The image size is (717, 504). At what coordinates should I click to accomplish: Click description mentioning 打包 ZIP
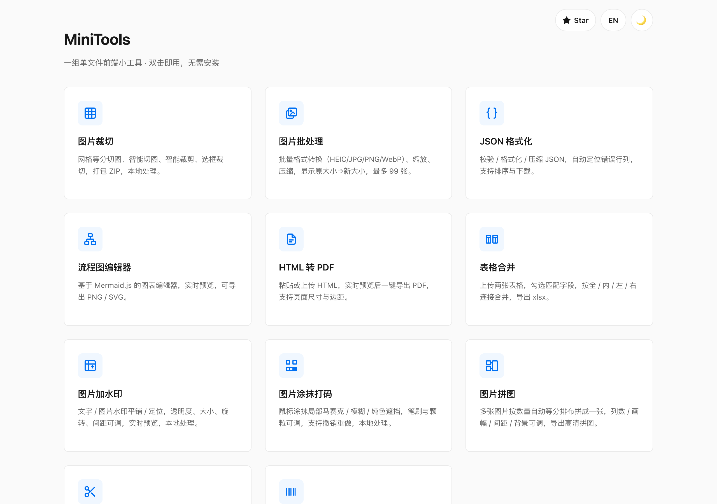click(x=151, y=165)
